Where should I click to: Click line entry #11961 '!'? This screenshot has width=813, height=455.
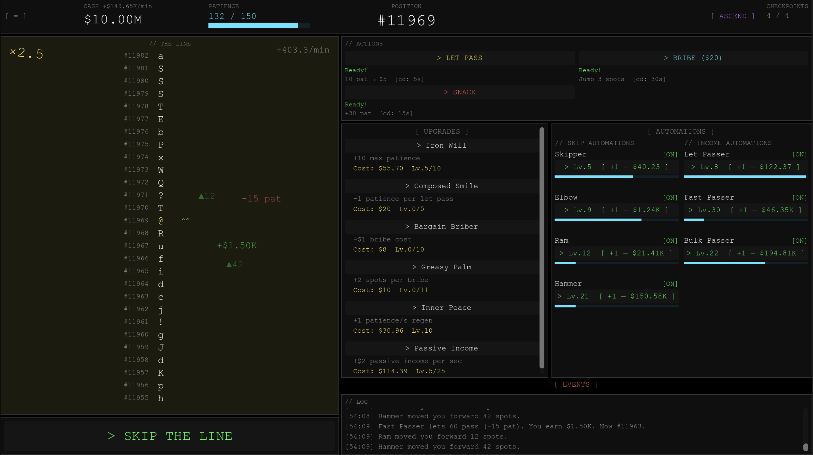click(x=144, y=322)
